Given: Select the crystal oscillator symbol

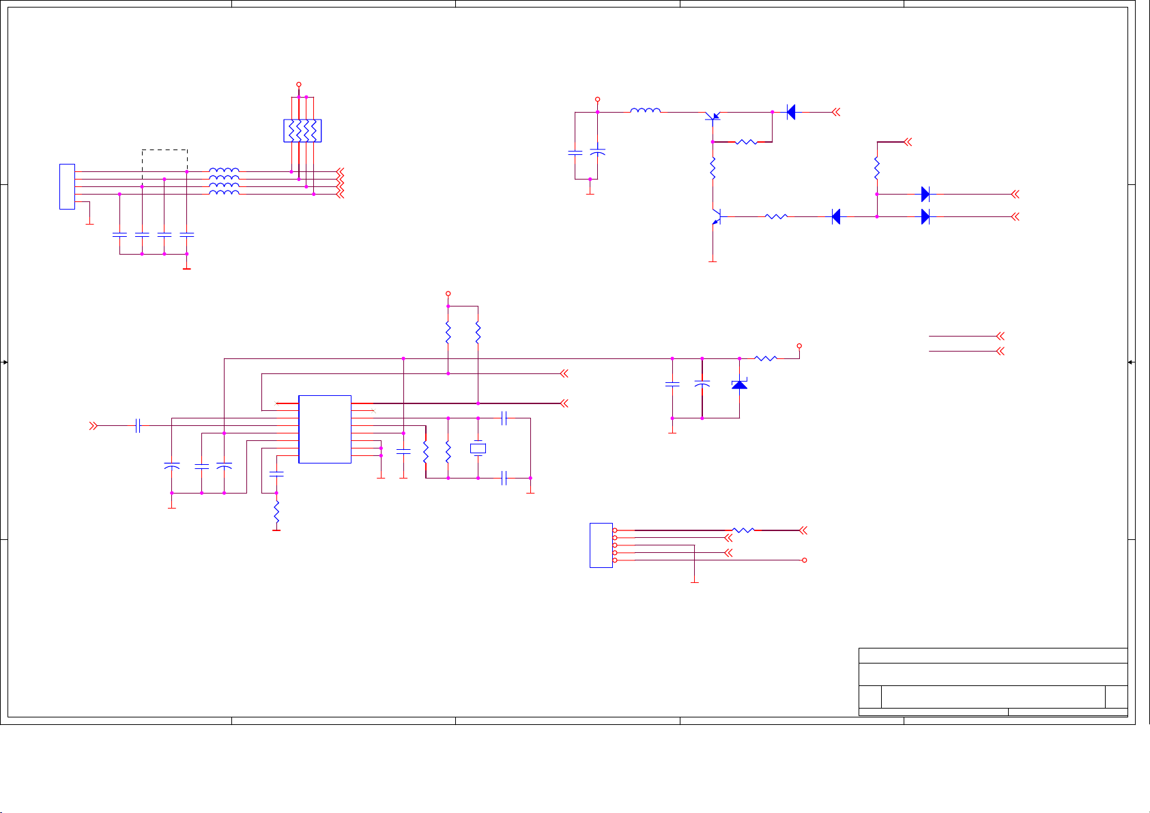Looking at the screenshot, I should pos(478,448).
